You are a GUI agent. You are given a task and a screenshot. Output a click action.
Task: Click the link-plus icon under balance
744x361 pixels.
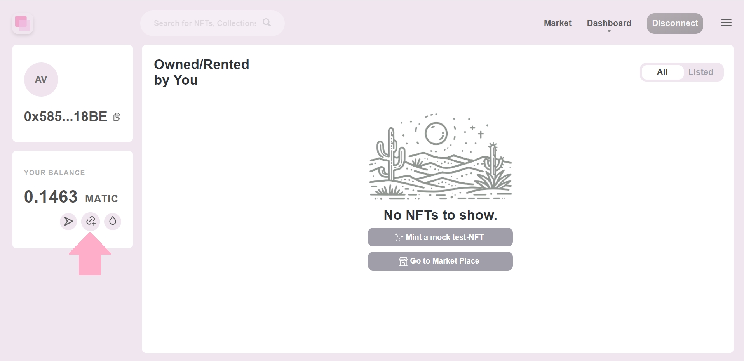click(91, 221)
